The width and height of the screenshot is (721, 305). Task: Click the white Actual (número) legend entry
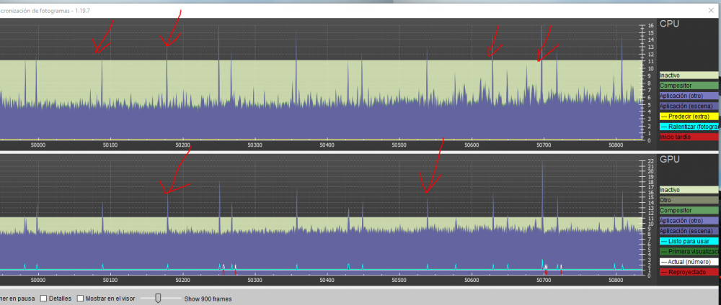tap(689, 262)
